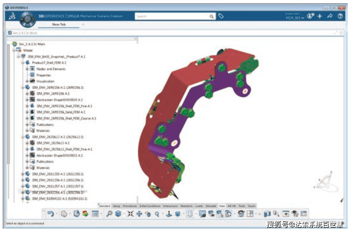Click the Pan arrows tool icon

pos(139,214)
